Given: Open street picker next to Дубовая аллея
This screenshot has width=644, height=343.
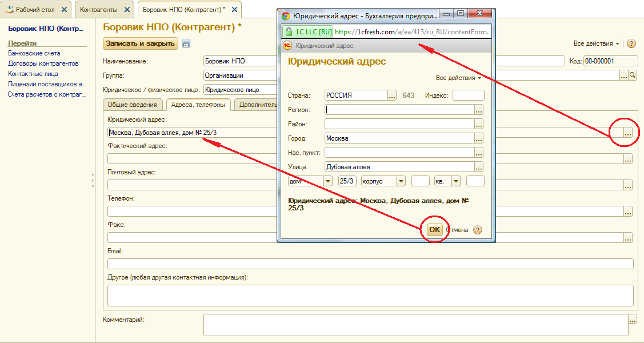Looking at the screenshot, I should click(479, 167).
